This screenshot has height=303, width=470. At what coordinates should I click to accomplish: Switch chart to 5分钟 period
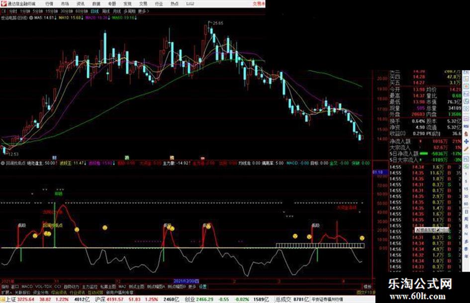pyautogui.click(x=38, y=11)
